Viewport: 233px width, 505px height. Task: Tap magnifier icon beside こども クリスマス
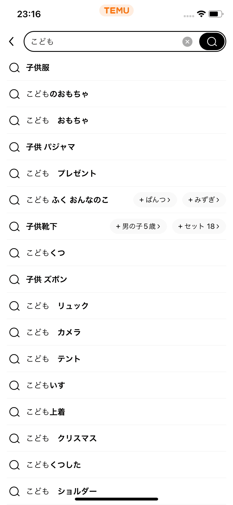(x=14, y=438)
